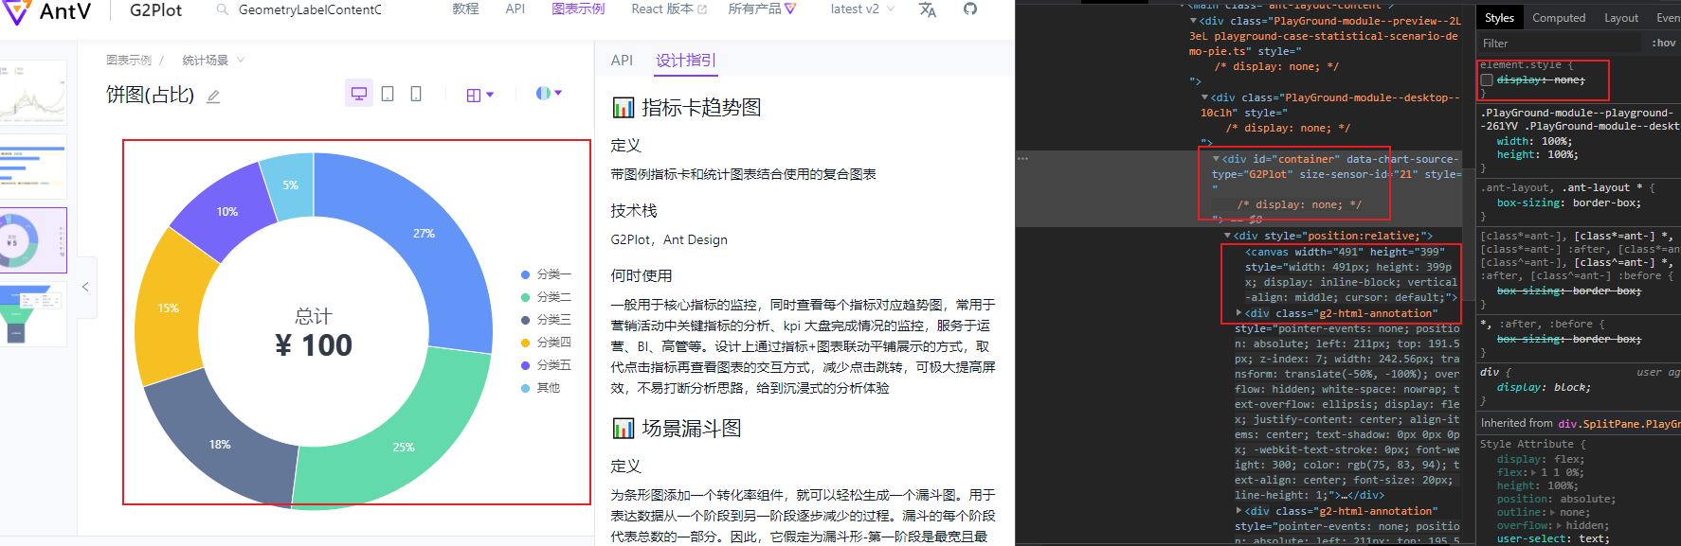1681x546 pixels.
Task: Click the three dots beside the container node
Action: [x=1023, y=159]
